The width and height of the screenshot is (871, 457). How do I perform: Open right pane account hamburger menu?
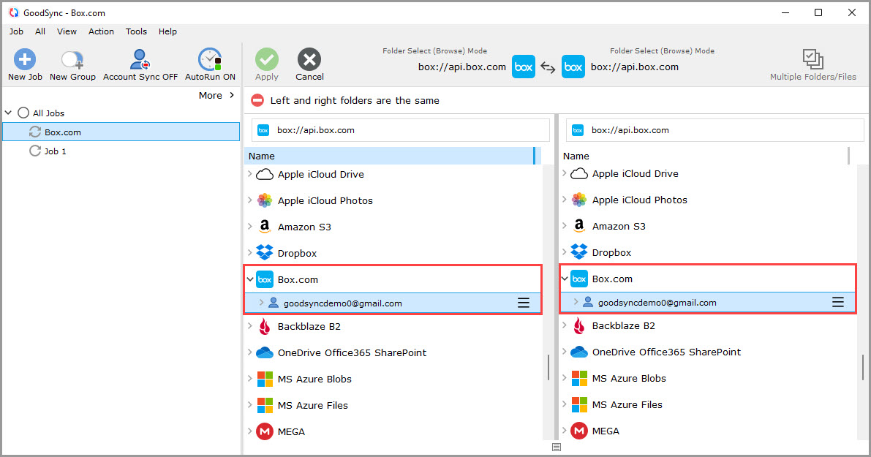pyautogui.click(x=837, y=302)
